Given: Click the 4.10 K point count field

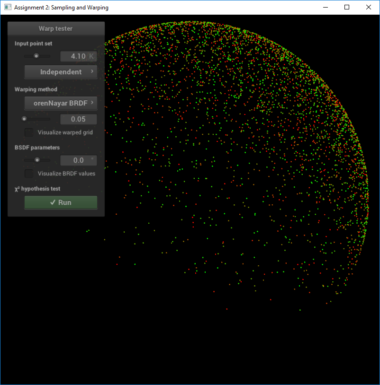Looking at the screenshot, I should click(x=79, y=56).
